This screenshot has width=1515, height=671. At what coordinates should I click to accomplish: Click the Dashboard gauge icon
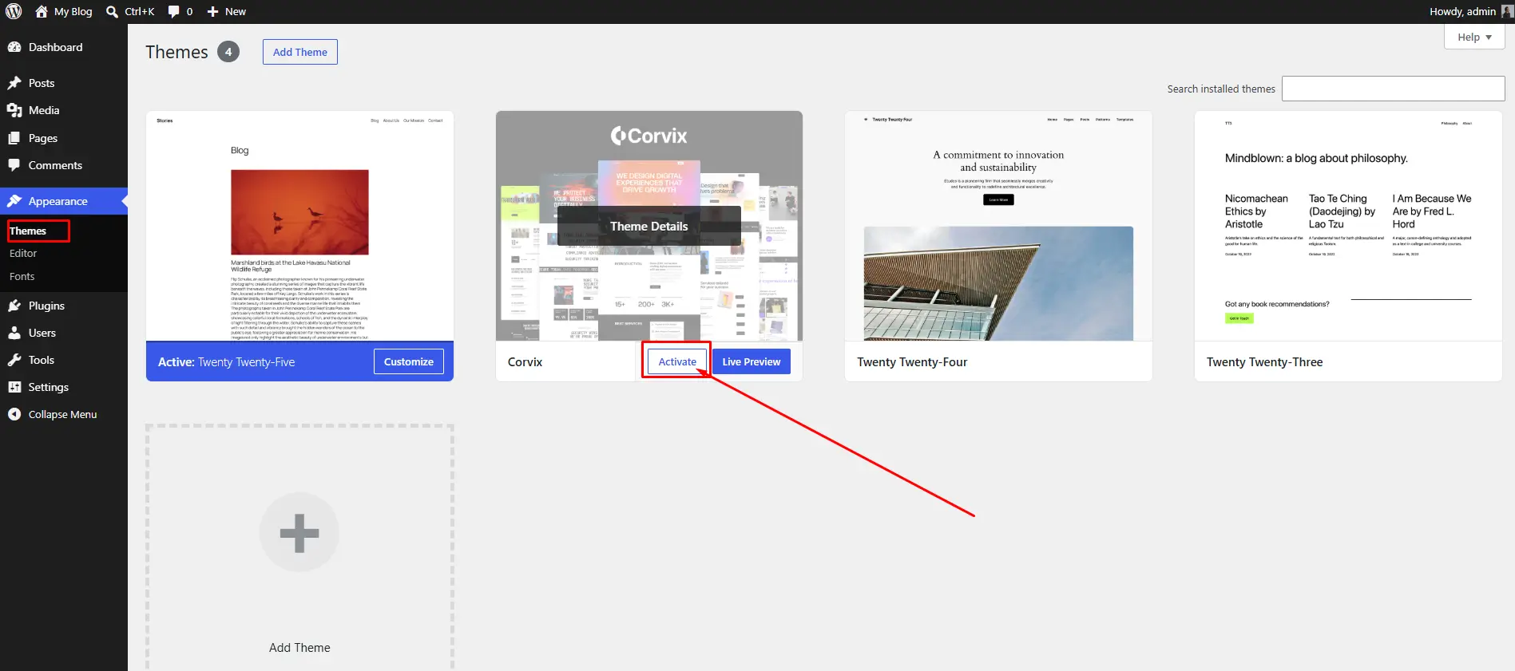coord(14,47)
